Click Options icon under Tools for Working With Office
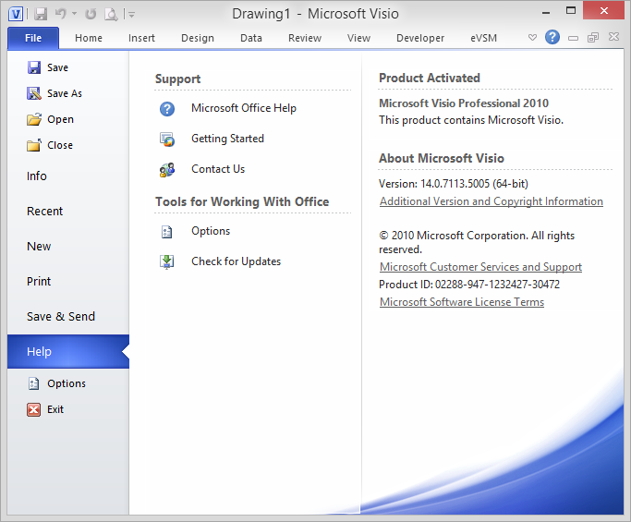This screenshot has width=631, height=522. 166,232
